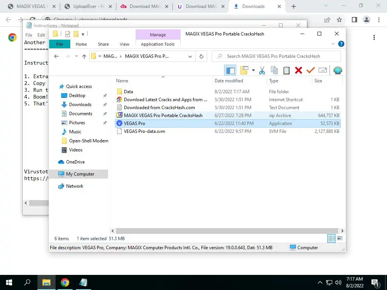Open recent locations dropdown arrow
The width and height of the screenshot is (387, 290).
[76, 56]
